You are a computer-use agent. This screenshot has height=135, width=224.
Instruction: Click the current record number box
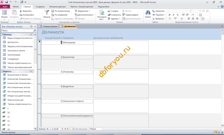click(56, 129)
